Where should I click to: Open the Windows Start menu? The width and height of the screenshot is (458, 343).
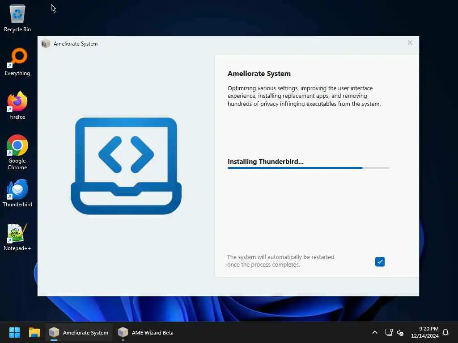pyautogui.click(x=14, y=332)
